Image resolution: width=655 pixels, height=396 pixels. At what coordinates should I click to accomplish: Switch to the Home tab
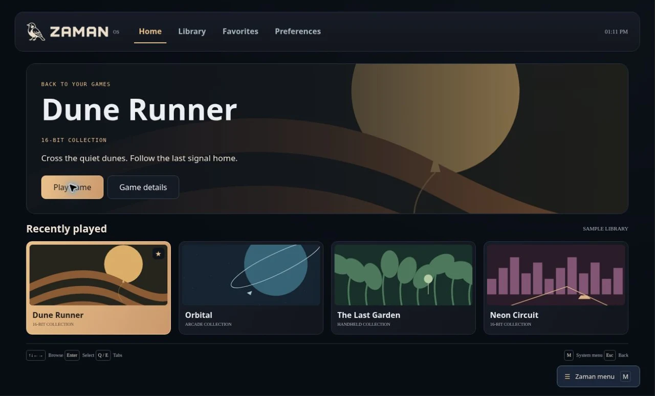[x=150, y=31]
